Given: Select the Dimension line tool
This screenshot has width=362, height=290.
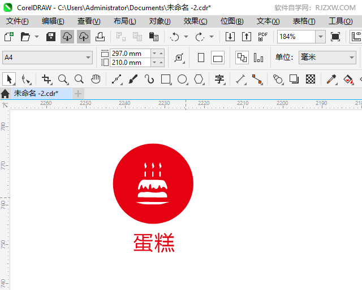Looking at the screenshot, I should coord(240,80).
